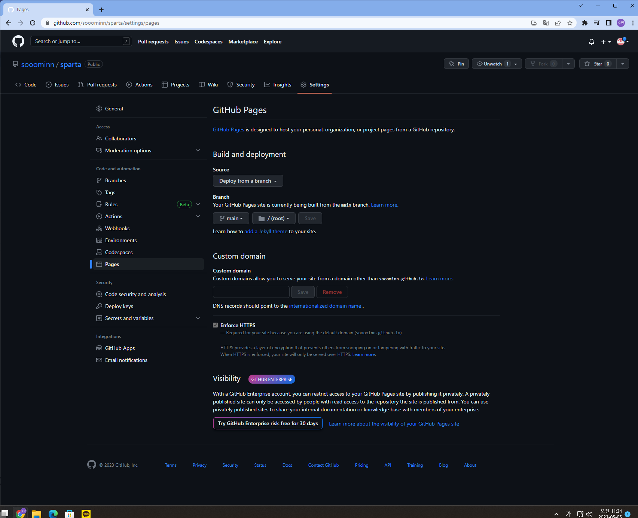Go to the Projects tab
The image size is (638, 518).
[175, 85]
